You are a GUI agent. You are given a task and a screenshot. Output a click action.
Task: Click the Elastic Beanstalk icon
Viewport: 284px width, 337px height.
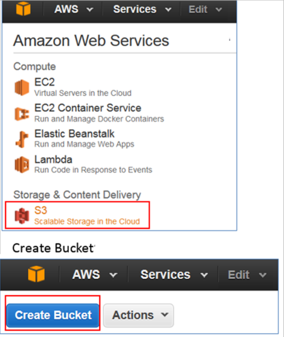(22, 139)
